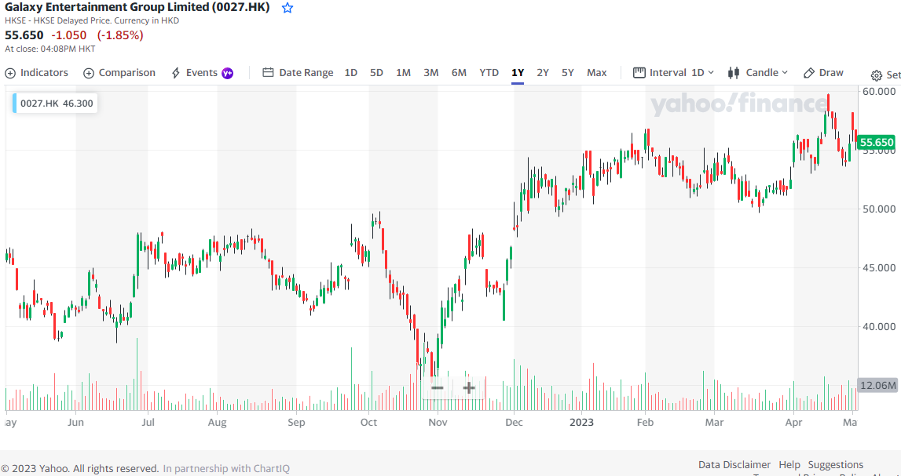Expand the Candle chart type dropdown
The height and width of the screenshot is (476, 901).
pyautogui.click(x=758, y=73)
